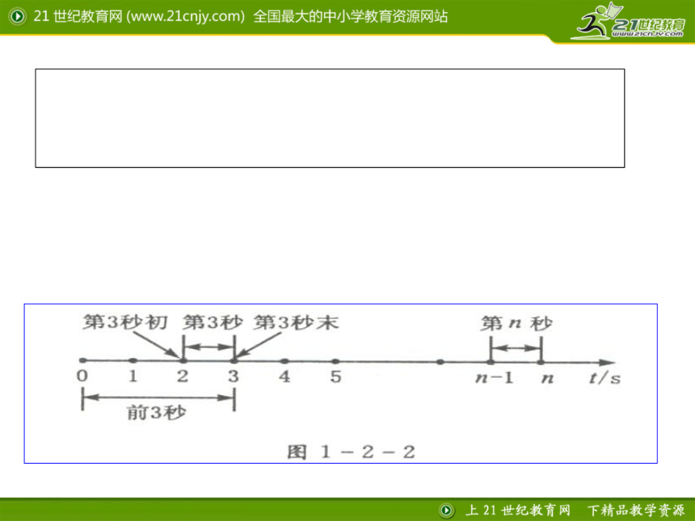The height and width of the screenshot is (521, 695).
Task: Click the 全国最大的中小学教育资源网站 header text
Action: (351, 16)
